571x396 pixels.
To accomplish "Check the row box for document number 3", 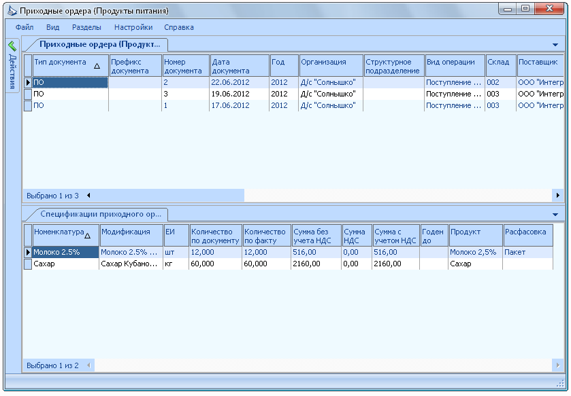I will (x=28, y=94).
